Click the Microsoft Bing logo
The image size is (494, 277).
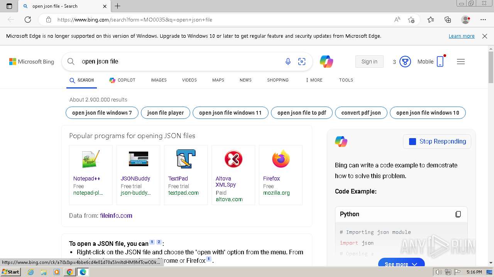tap(32, 62)
